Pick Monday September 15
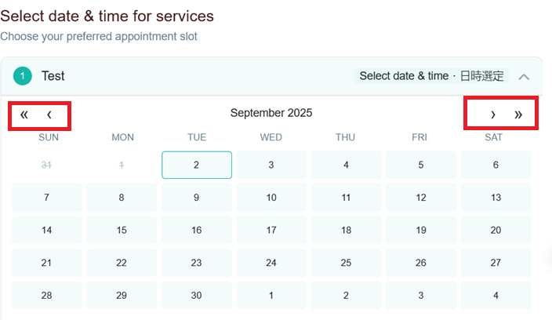 (x=122, y=231)
